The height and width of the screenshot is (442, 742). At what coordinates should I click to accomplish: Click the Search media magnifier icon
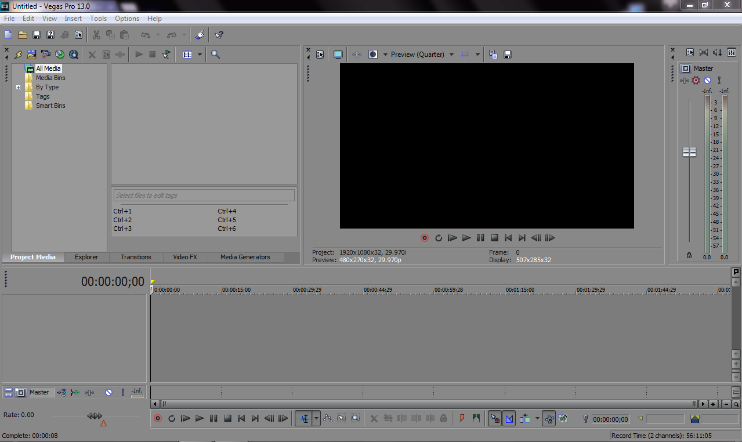click(x=215, y=55)
